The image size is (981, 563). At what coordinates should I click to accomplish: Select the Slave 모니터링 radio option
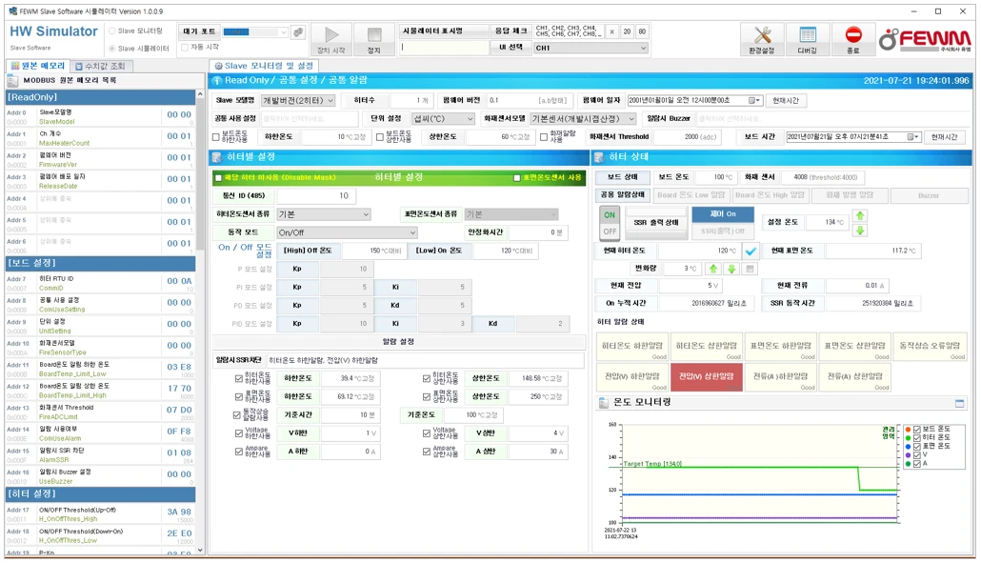(x=112, y=30)
